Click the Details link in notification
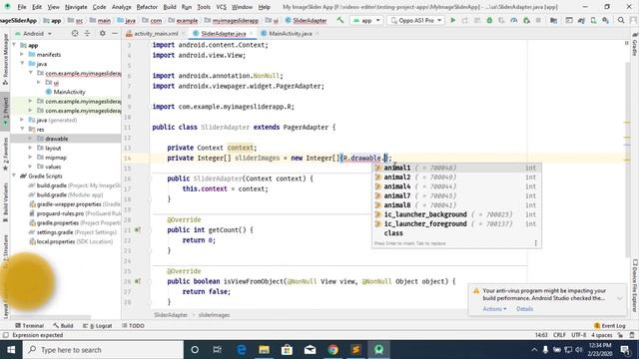This screenshot has height=359, width=639. [524, 309]
